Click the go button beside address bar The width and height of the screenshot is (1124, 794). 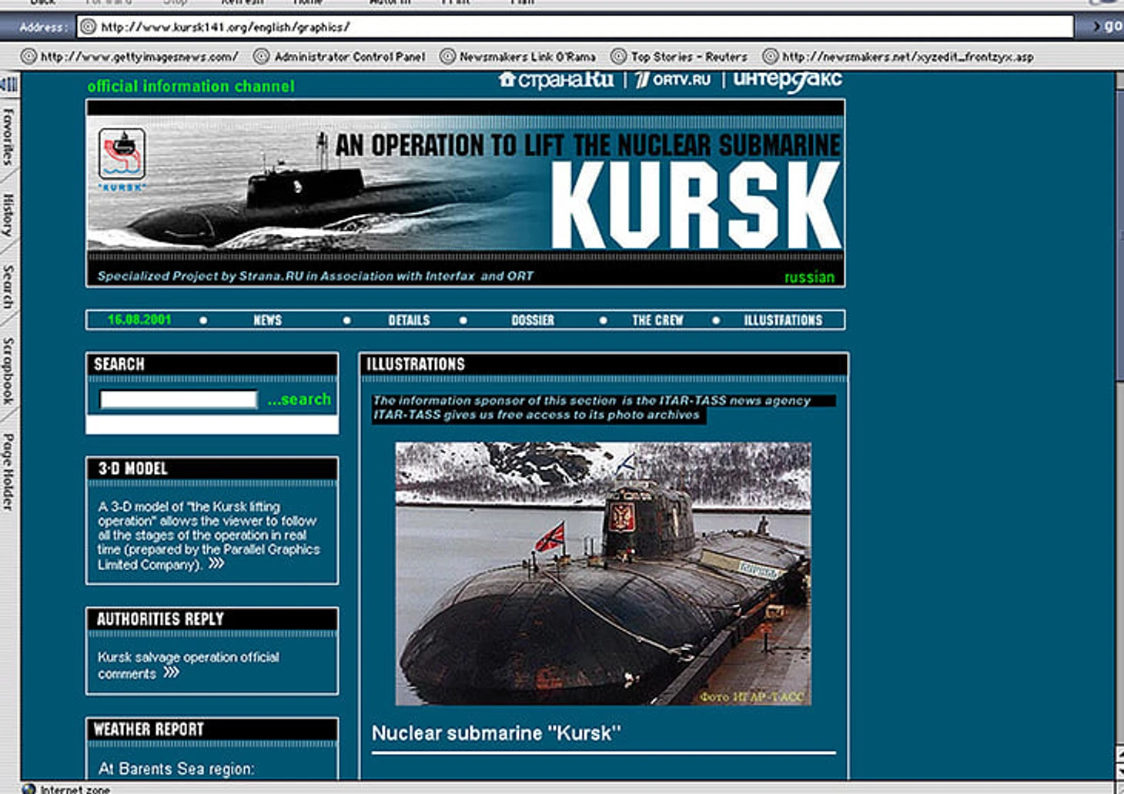[1107, 26]
